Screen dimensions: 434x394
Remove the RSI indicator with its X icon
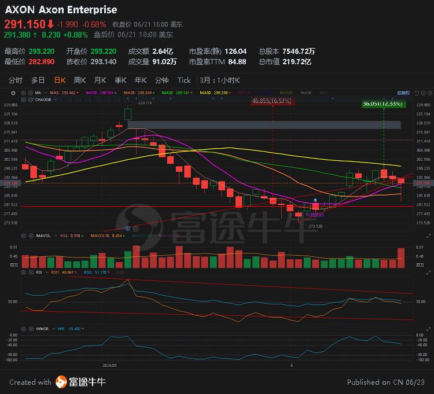click(x=31, y=273)
